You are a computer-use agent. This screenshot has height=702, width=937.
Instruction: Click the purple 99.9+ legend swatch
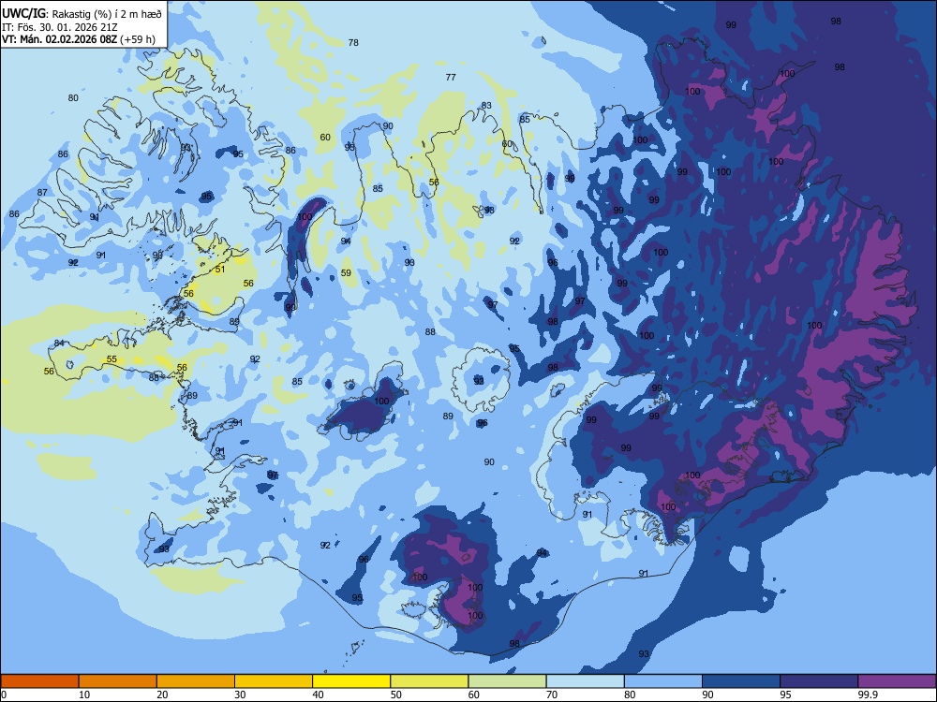tap(897, 681)
